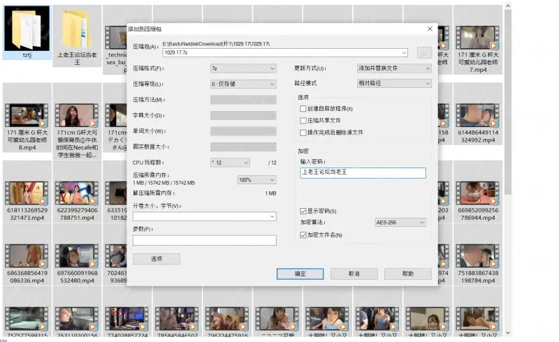Select video file 618113269529321473.mp4
The width and height of the screenshot is (559, 342).
[x=27, y=193]
